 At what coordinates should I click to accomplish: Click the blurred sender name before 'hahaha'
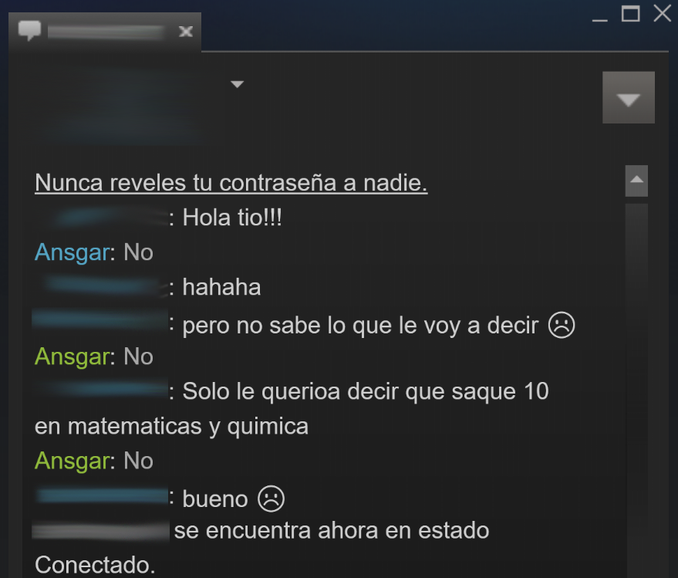(x=103, y=286)
